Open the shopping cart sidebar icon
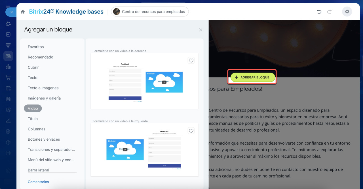363x189 pixels. click(x=8, y=78)
